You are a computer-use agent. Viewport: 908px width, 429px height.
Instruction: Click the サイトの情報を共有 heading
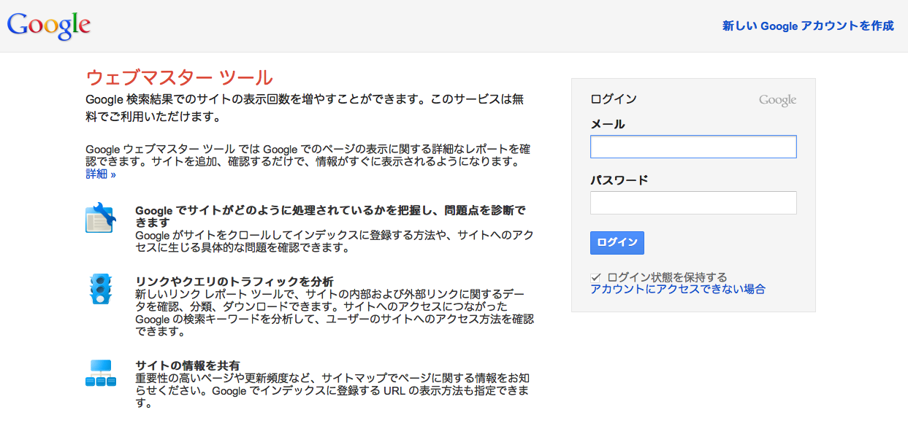click(x=188, y=366)
